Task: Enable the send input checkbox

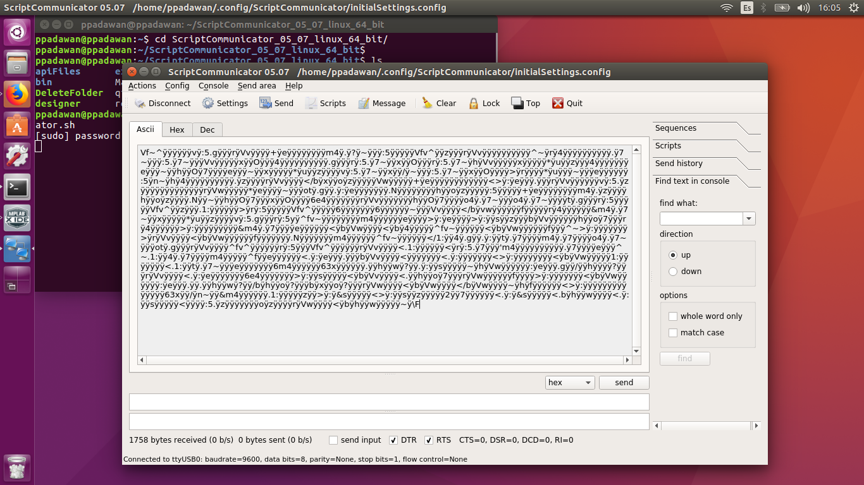Action: point(333,440)
